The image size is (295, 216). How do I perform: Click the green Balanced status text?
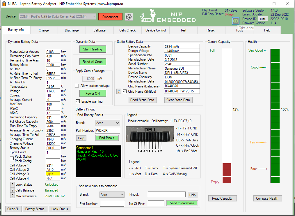click(51, 190)
